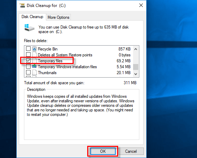Click the Cancel button
The image size is (197, 158).
(131, 151)
